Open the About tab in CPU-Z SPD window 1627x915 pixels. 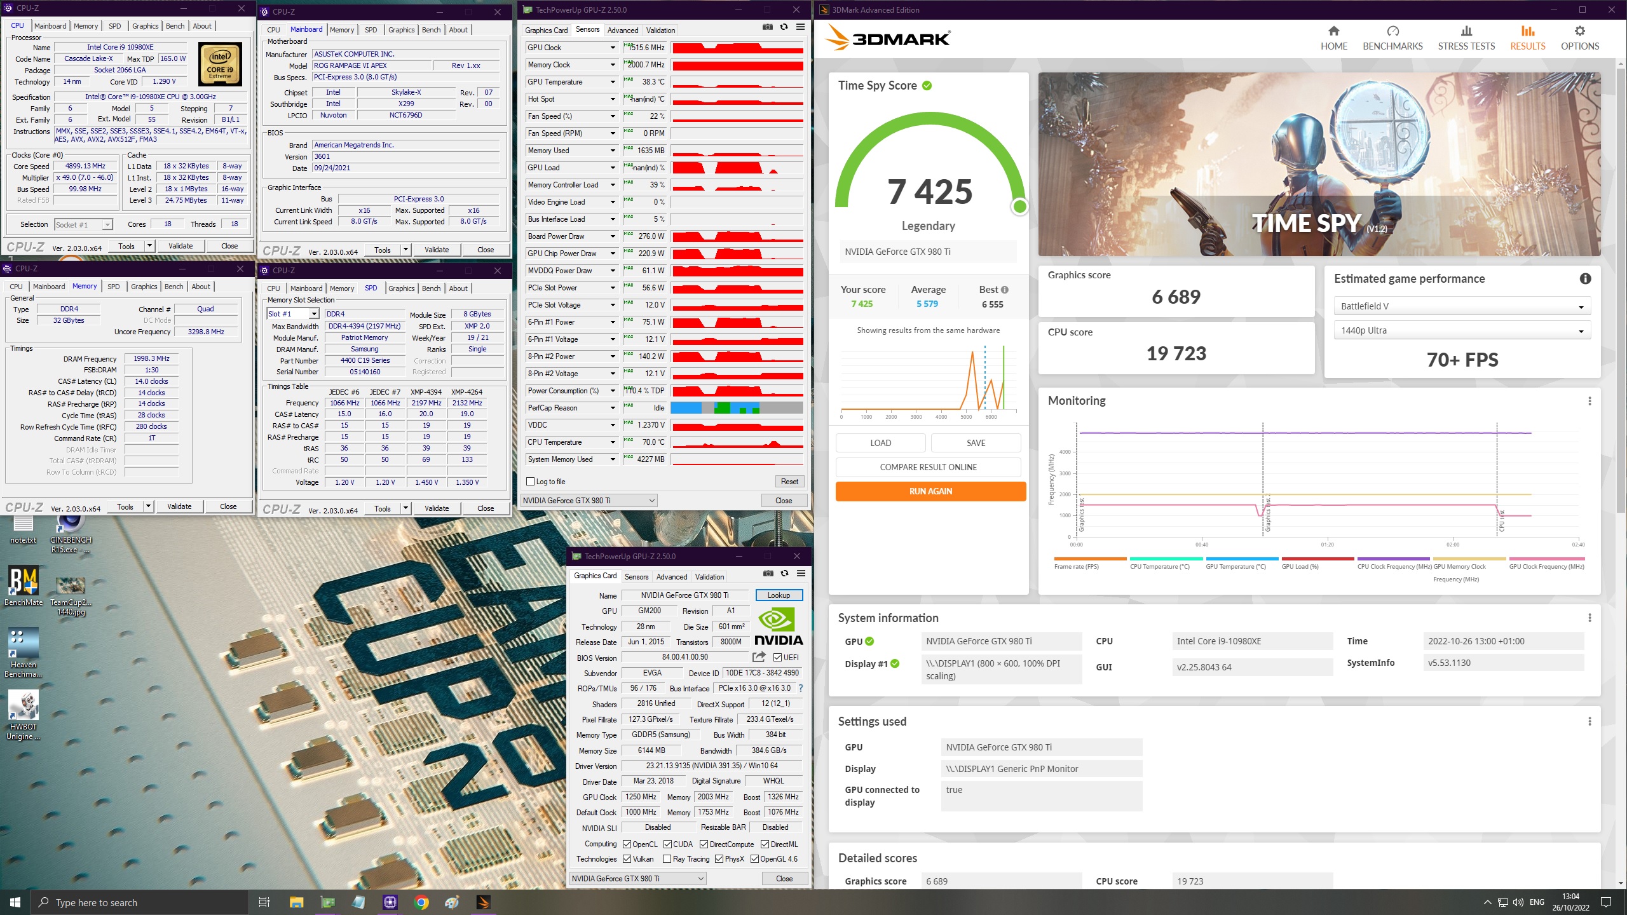tap(458, 288)
